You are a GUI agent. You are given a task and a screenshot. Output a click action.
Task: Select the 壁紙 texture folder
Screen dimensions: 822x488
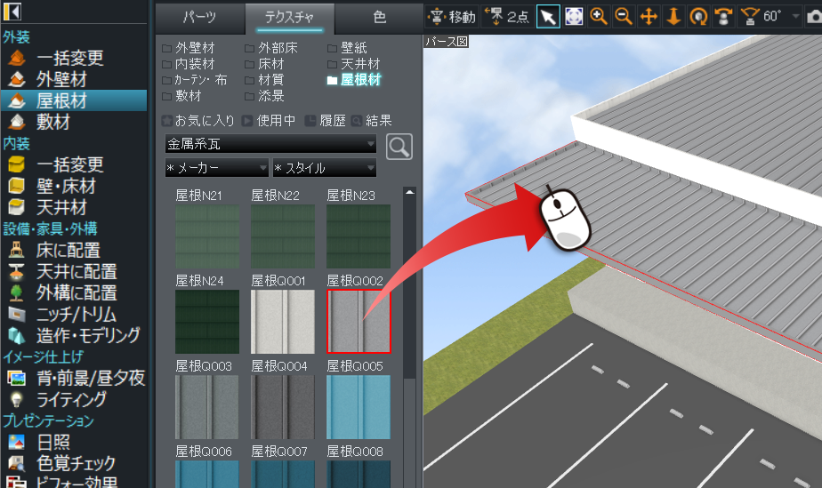347,48
